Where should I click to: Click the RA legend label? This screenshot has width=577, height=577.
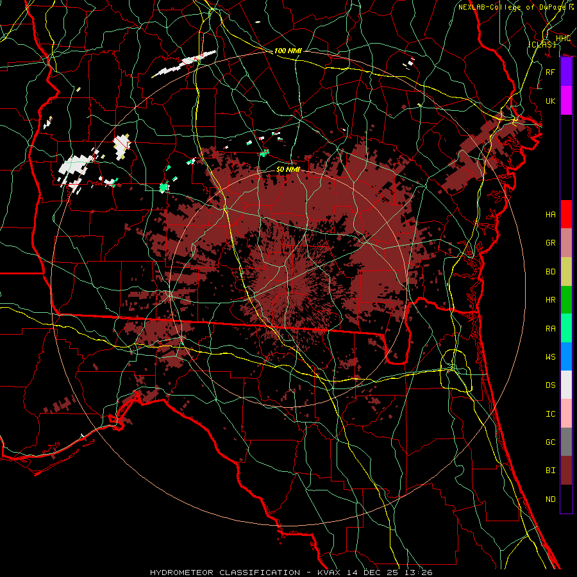coord(550,329)
